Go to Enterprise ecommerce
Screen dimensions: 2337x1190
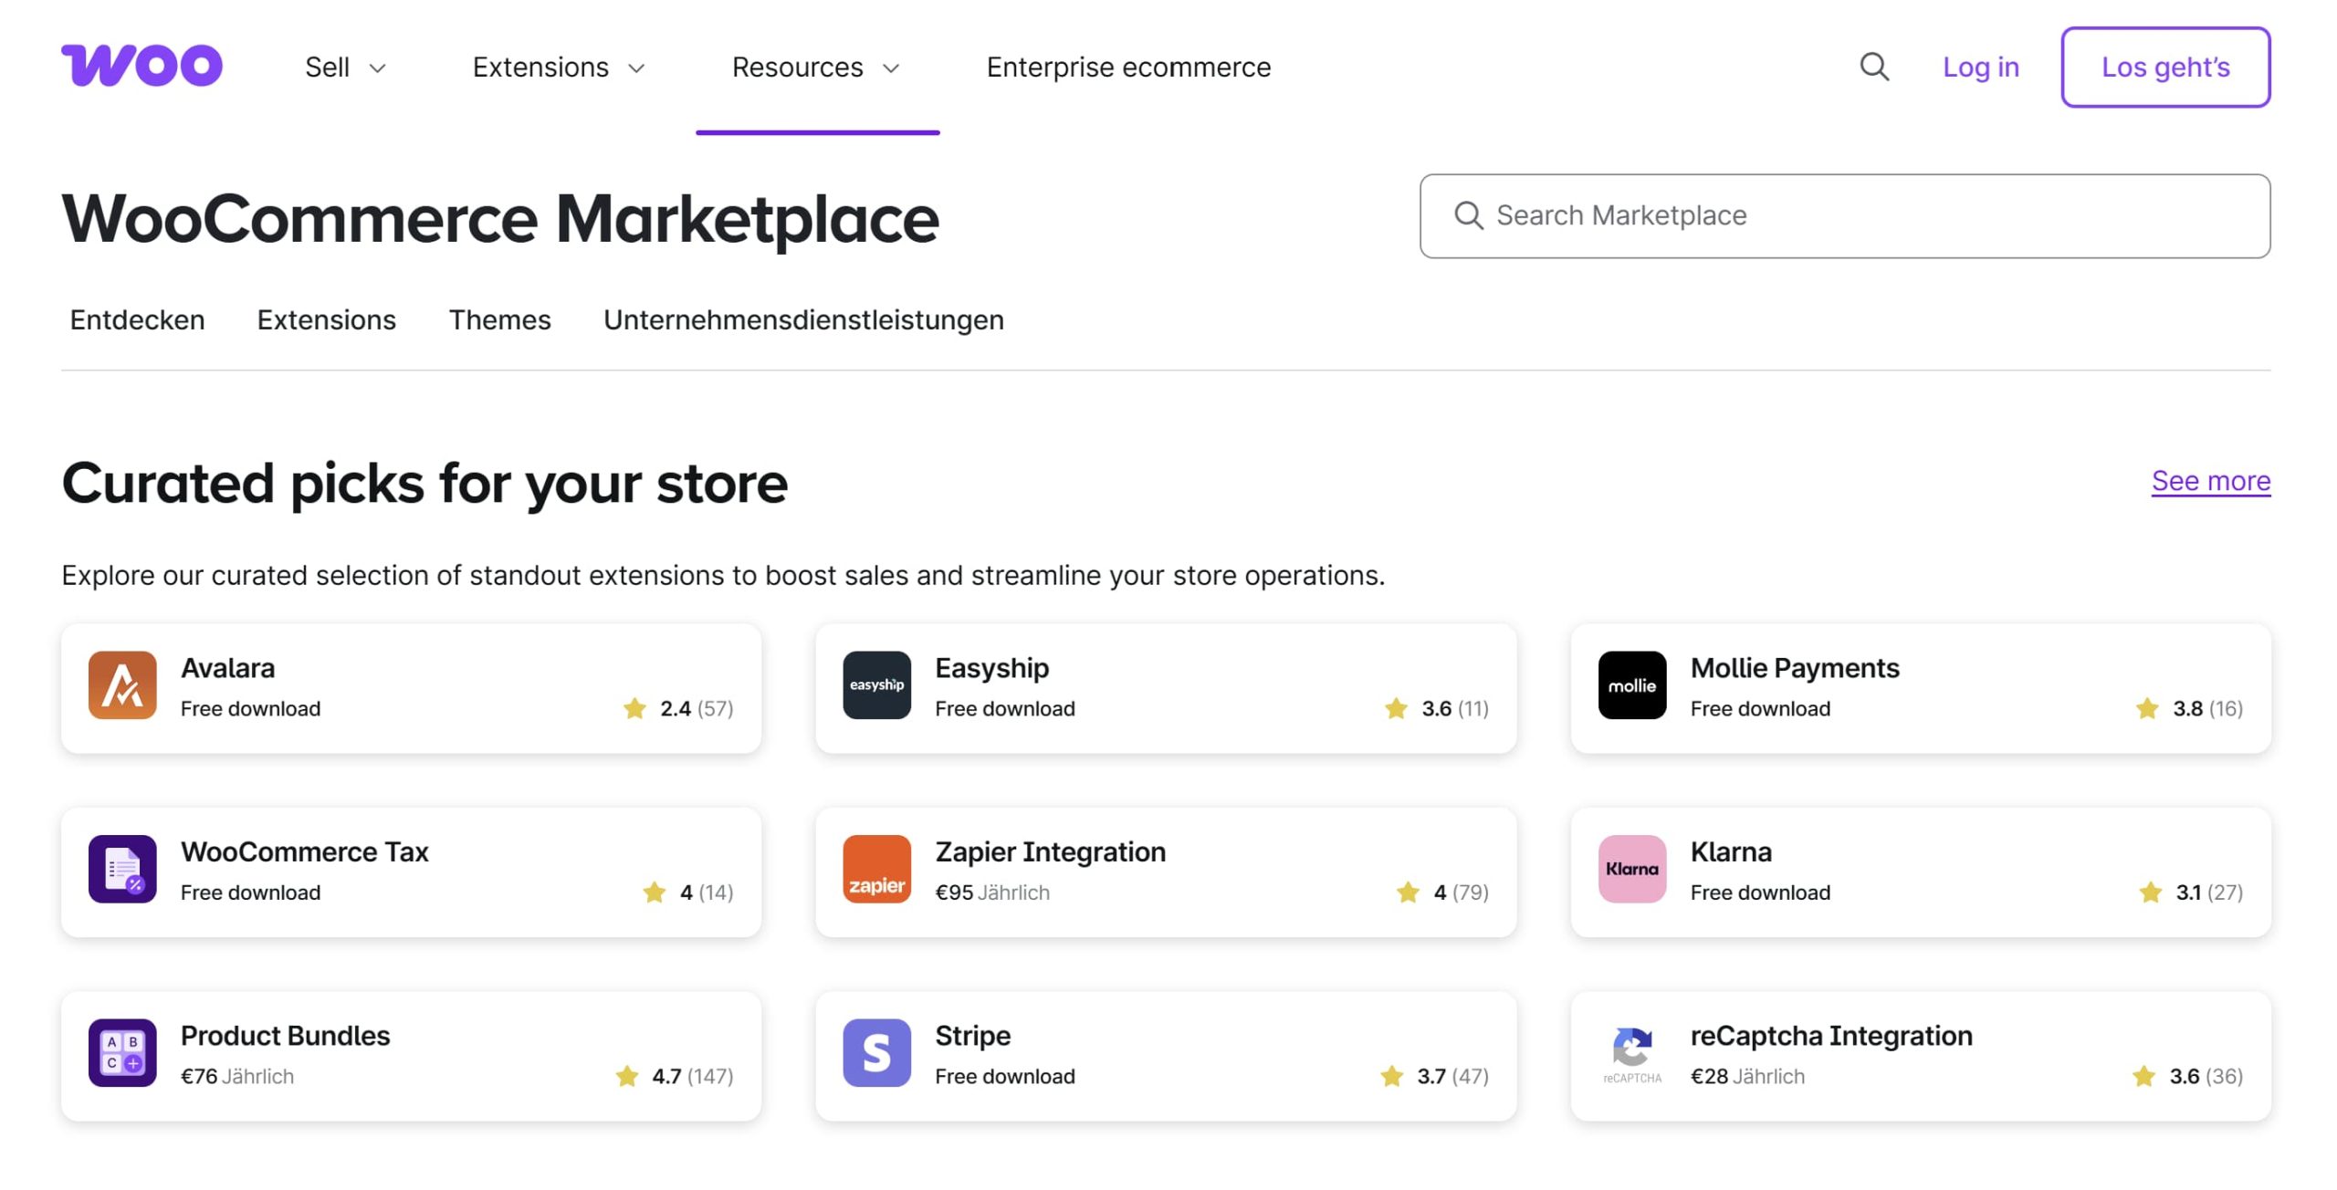coord(1128,67)
